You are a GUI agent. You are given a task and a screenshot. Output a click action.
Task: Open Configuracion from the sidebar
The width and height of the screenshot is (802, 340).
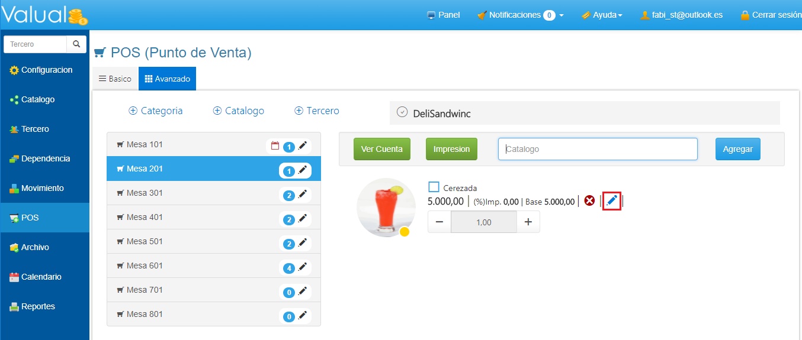point(46,70)
